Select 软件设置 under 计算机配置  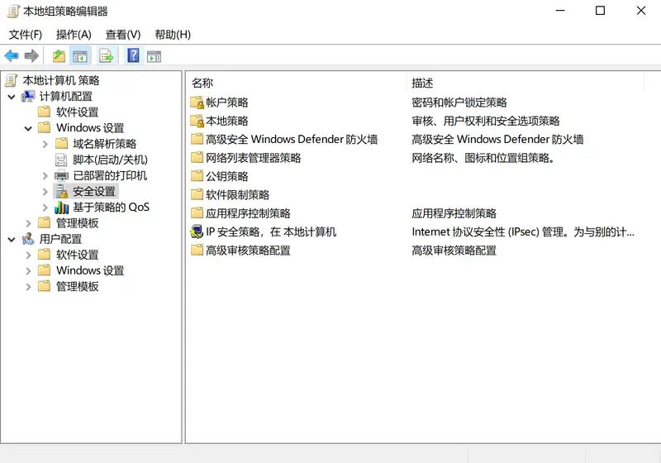tap(77, 112)
